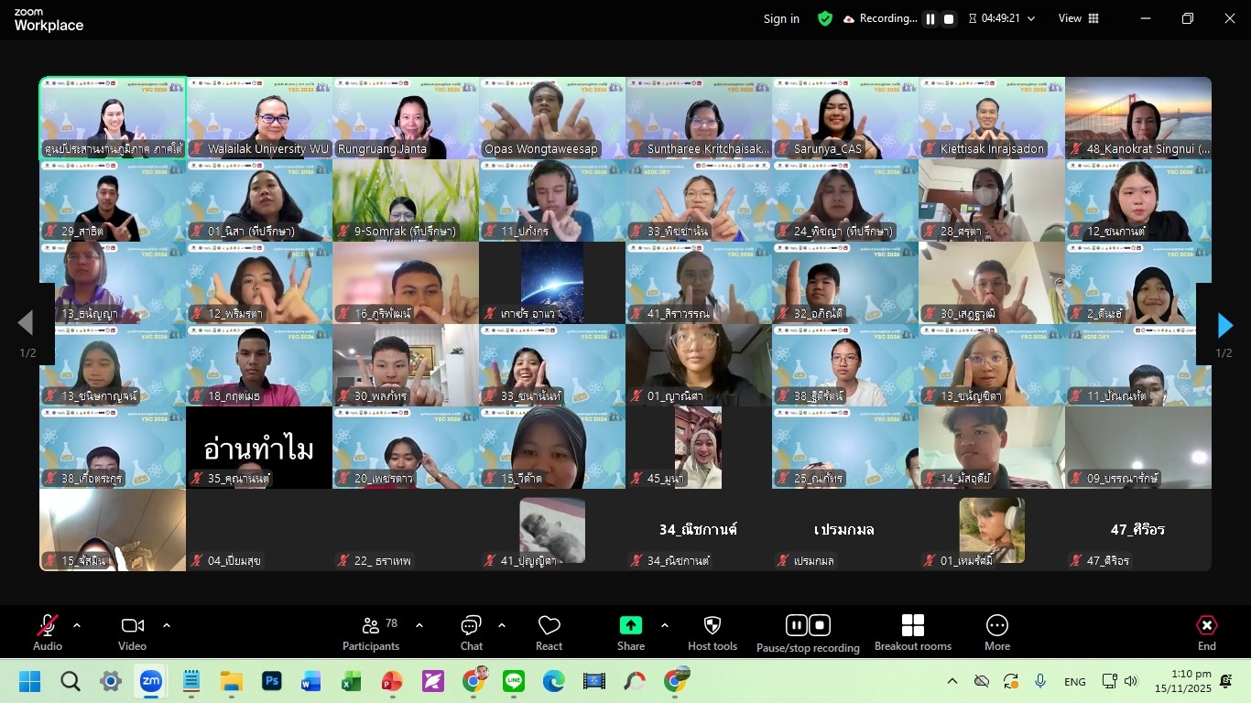Click the encryption shield icon at top
The width and height of the screenshot is (1251, 703).
(825, 18)
